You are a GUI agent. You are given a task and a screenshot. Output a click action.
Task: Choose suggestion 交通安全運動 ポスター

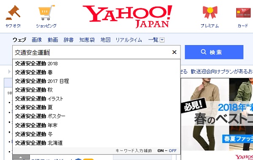96,116
